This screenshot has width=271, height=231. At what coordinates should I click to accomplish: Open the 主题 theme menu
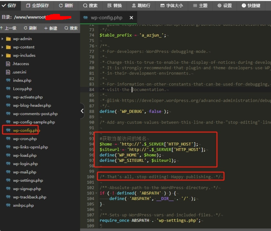pyautogui.click(x=200, y=5)
